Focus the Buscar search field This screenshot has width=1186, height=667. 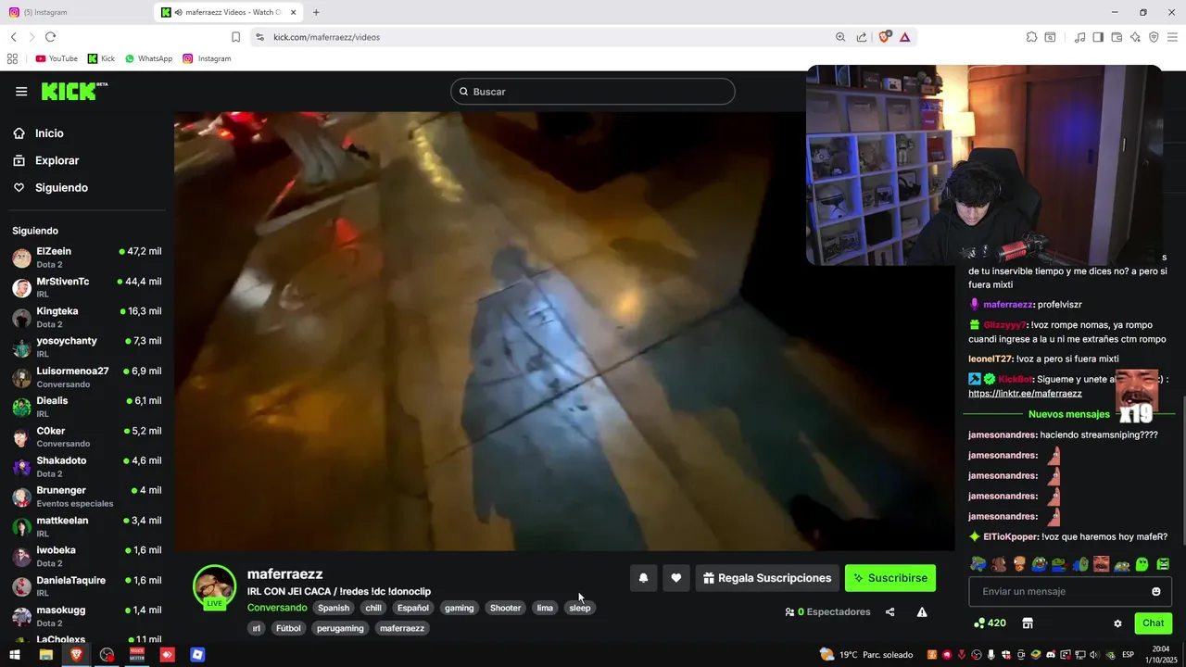(593, 92)
